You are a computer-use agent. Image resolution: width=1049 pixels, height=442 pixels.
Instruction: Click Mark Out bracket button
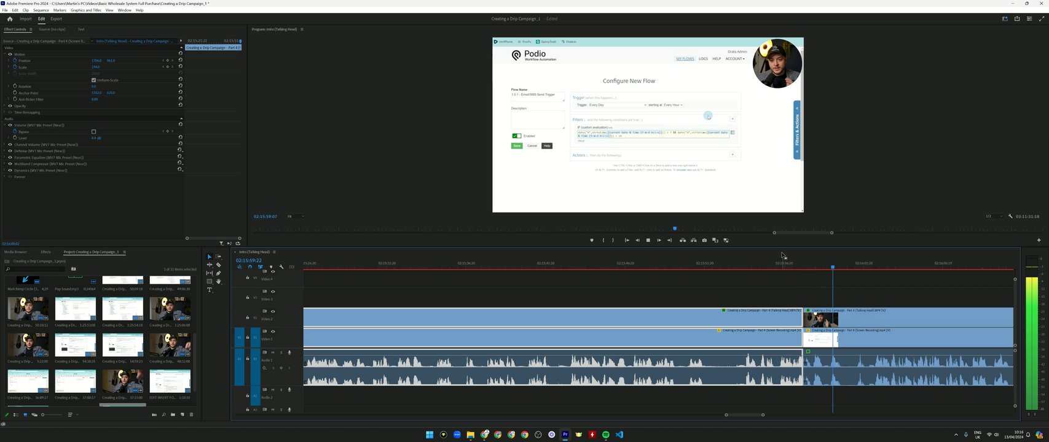pos(613,240)
